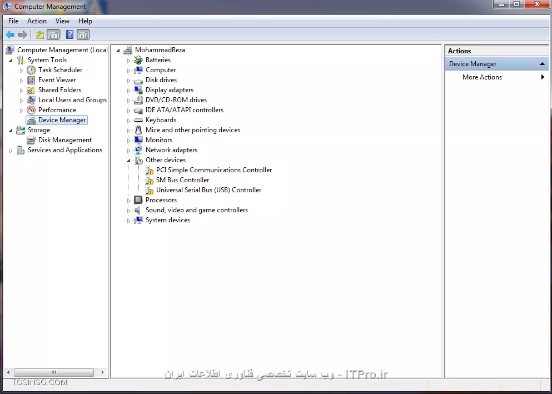Screen dimensions: 552x394
Task: Expand the Display adapters category
Action: [128, 91]
